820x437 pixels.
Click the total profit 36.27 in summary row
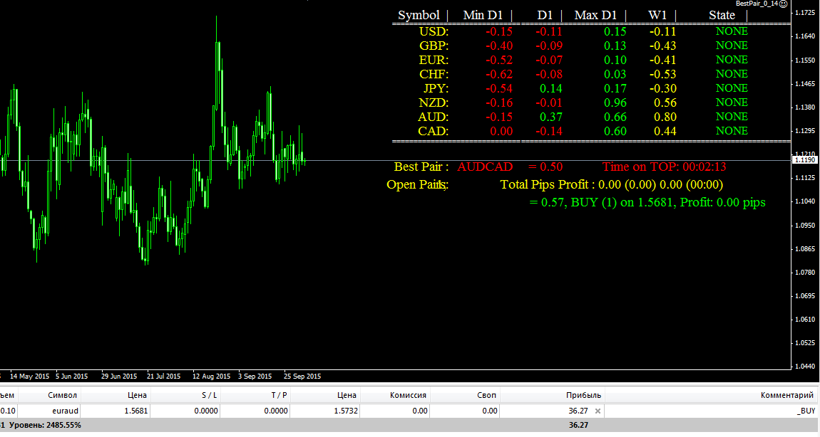click(x=578, y=425)
